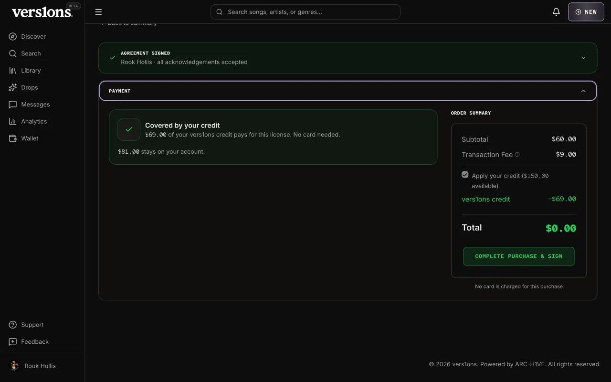Click the Transaction Fee info icon

pyautogui.click(x=517, y=155)
